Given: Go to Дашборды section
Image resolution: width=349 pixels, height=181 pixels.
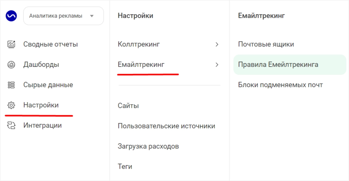Looking at the screenshot, I should [x=41, y=65].
